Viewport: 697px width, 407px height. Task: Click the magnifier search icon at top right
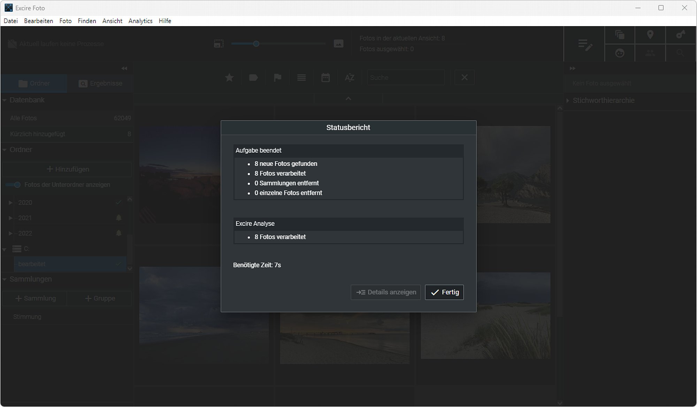tap(680, 53)
